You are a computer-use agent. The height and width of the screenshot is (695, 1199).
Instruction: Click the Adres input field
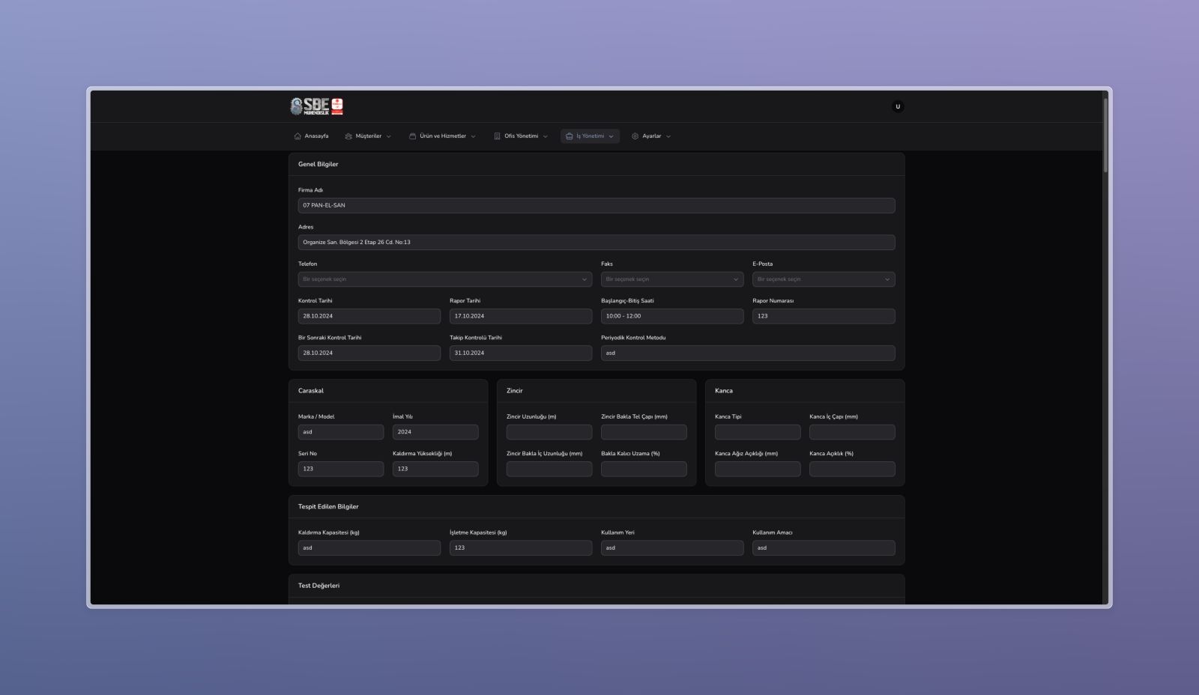[x=596, y=243]
